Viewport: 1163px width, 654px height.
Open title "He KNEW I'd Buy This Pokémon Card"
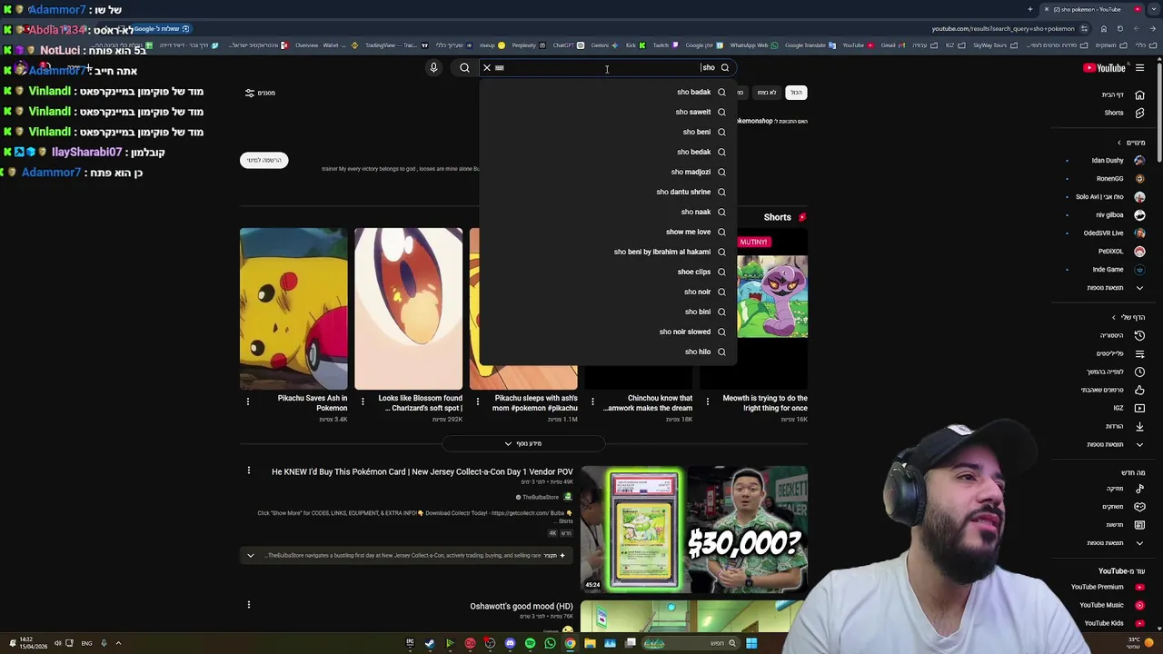point(422,472)
